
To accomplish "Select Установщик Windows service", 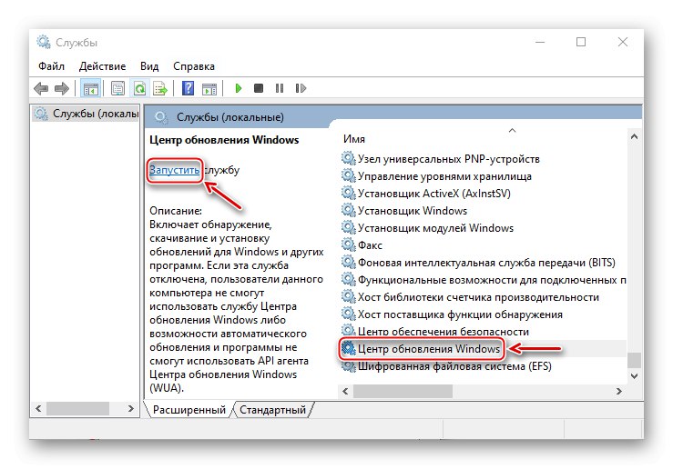I will 413,211.
